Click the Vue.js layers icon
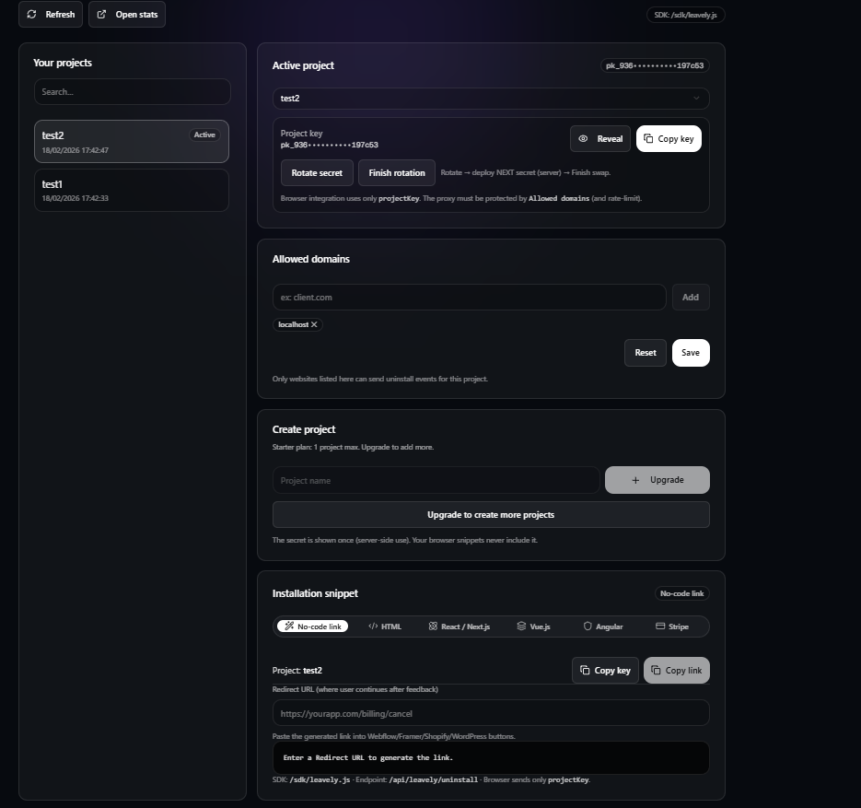 (520, 626)
